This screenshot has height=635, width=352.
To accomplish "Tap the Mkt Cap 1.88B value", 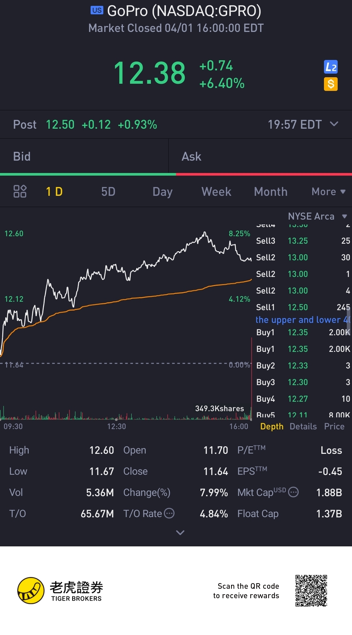I will pos(329,493).
